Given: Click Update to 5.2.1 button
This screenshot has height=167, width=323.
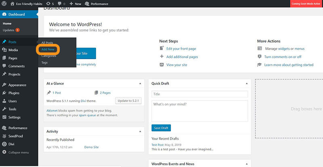Looking at the screenshot, I should 128,101.
